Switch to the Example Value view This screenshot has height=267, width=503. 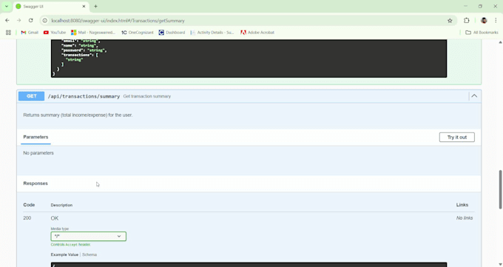64,254
